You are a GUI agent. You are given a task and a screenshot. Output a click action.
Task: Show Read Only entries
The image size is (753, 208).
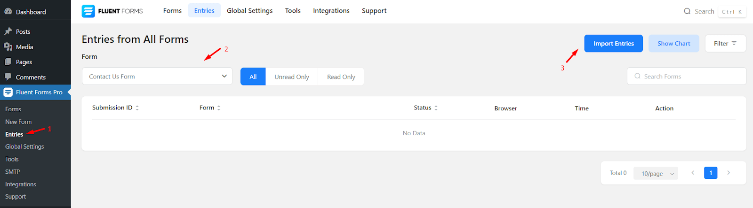click(341, 77)
